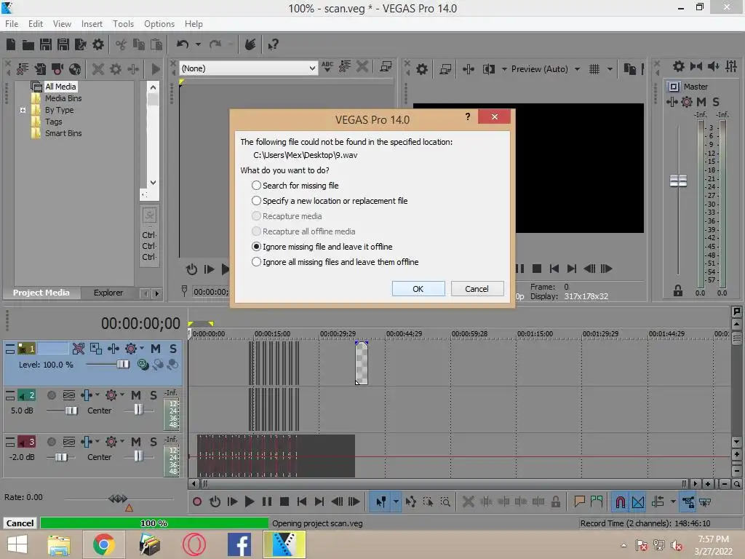Mute video track 1

click(156, 349)
